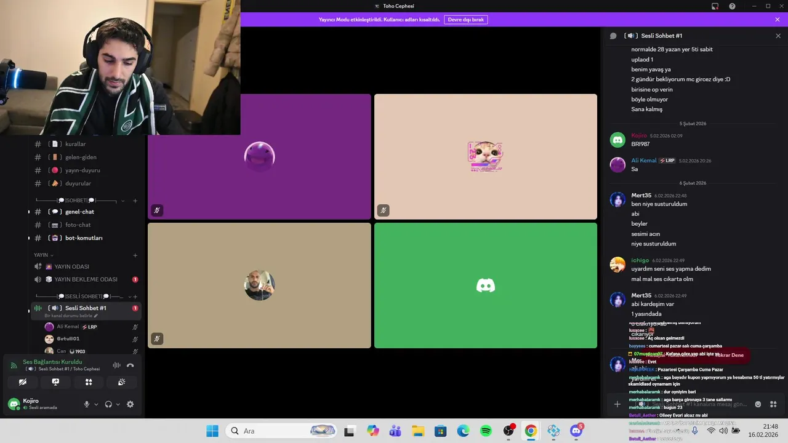Click Ali Kemal username in chat
This screenshot has width=788, height=443.
pos(643,161)
